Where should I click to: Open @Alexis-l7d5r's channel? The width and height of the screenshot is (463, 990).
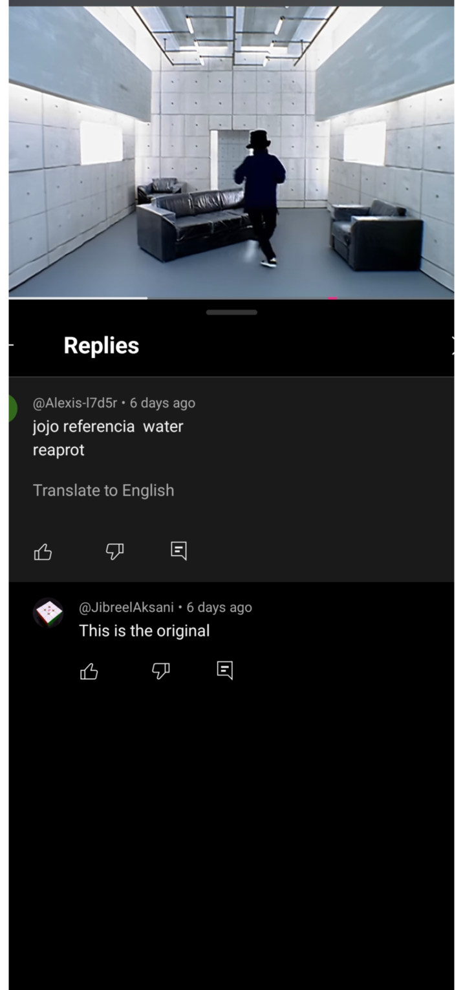pos(76,403)
